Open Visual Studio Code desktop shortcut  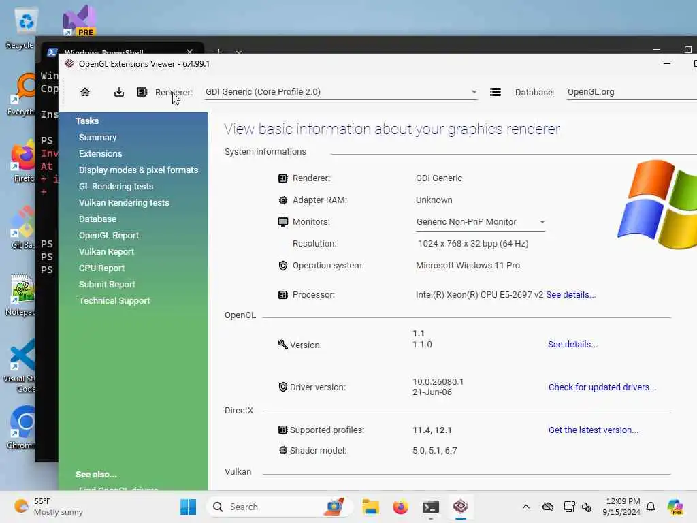(x=20, y=366)
